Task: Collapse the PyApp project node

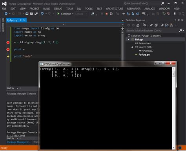Action: [x=128, y=39]
